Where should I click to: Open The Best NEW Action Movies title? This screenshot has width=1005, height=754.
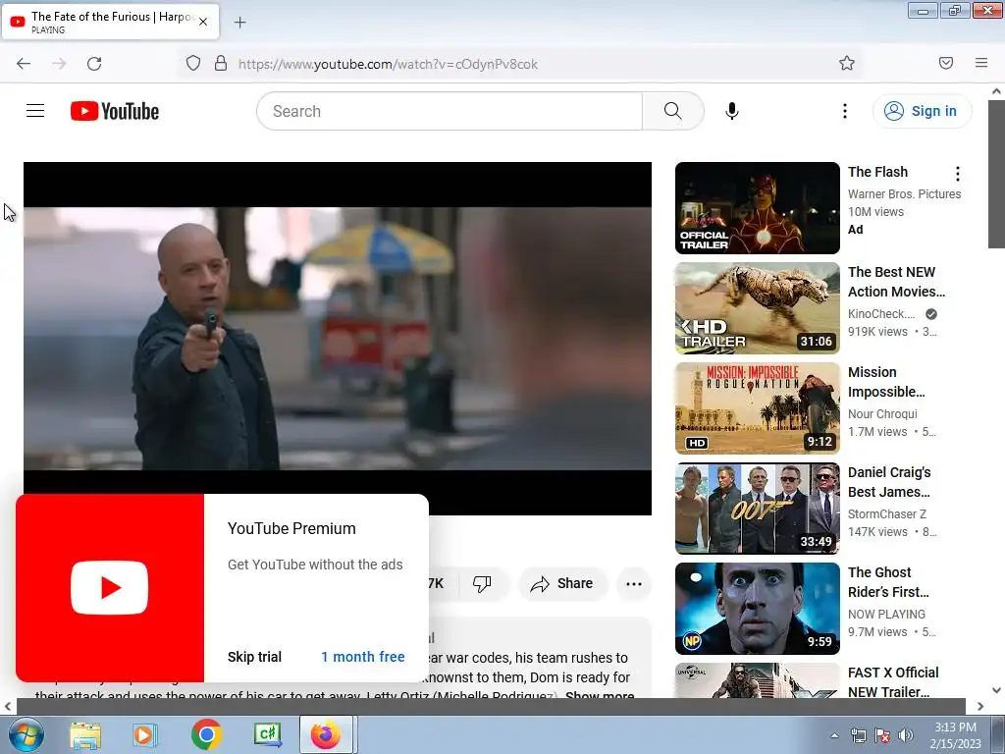(x=896, y=282)
